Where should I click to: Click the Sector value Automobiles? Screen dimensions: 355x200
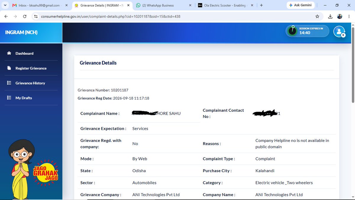[x=144, y=183]
